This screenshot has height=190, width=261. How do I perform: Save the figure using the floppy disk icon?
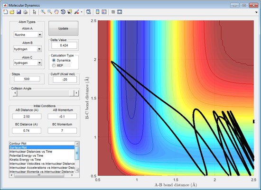19,12
